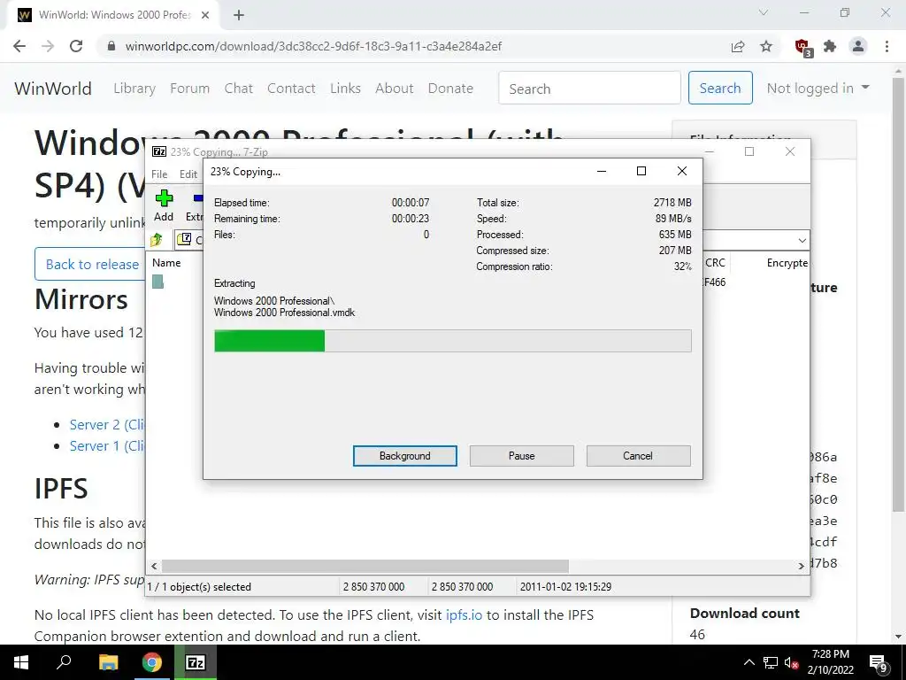Viewport: 906px width, 680px height.
Task: Click browser back arrow
Action: [x=19, y=46]
